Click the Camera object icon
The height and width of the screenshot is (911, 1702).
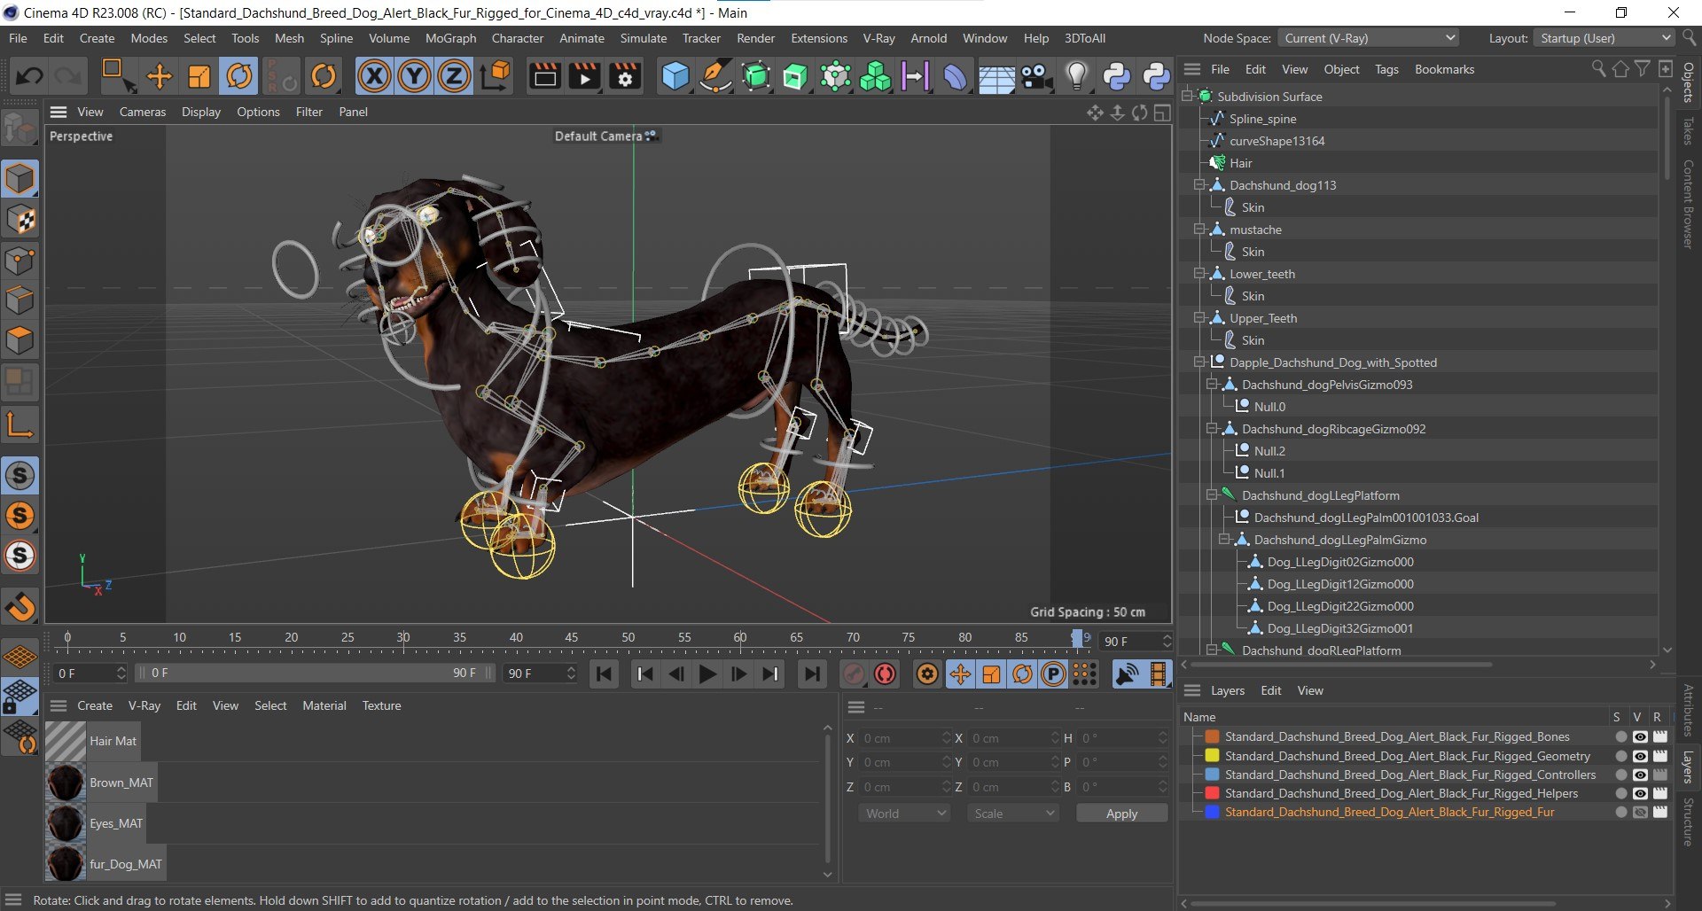point(1036,76)
